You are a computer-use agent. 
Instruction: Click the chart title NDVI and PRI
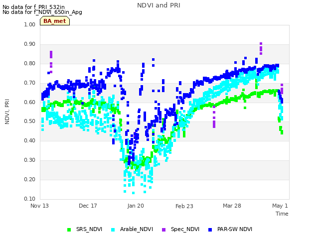(159, 5)
